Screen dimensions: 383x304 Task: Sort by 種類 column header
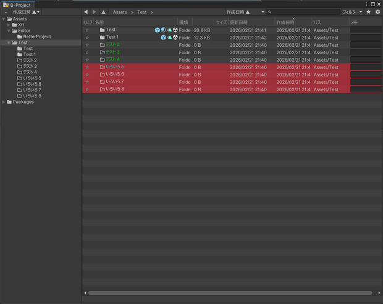coord(183,22)
